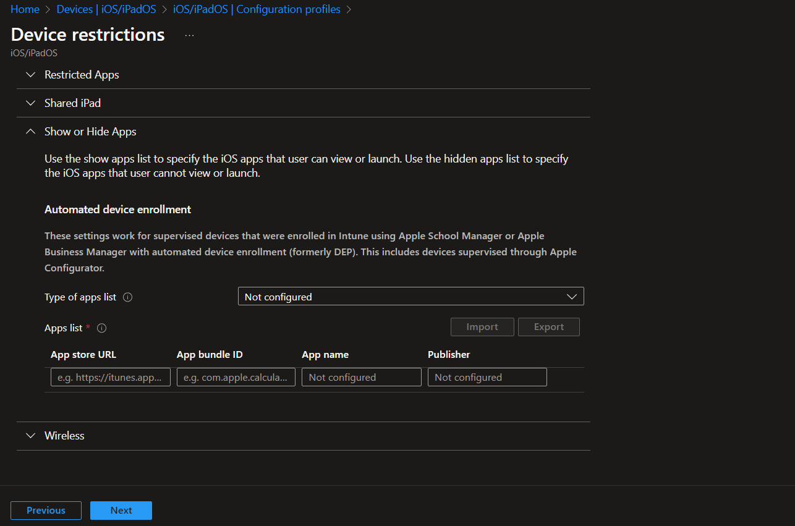The image size is (795, 526).
Task: Click the info icon beside Type of apps list
Action: 128,297
